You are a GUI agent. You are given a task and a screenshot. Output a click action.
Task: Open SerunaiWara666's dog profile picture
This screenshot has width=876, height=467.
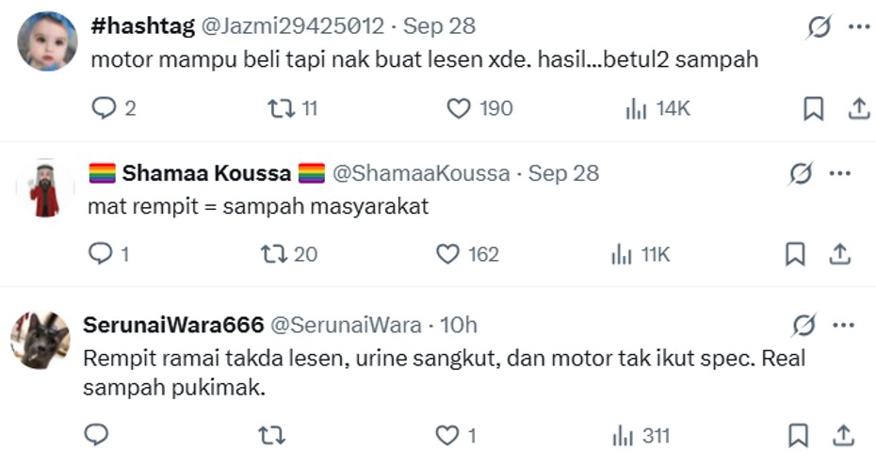tap(40, 339)
